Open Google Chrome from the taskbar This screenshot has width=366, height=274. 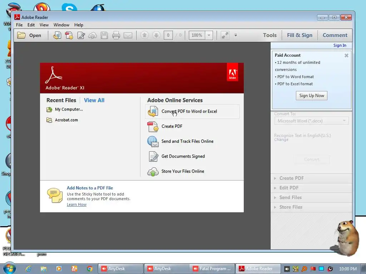[90, 269]
